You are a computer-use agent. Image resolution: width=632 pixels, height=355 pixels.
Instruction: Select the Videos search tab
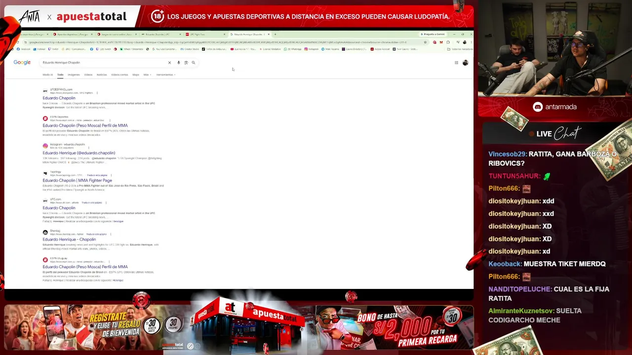click(x=88, y=74)
